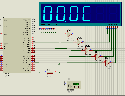The width and height of the screenshot is (125, 96).
Task: Select the U2:A inverter gate symbol
Action: click(70, 34)
